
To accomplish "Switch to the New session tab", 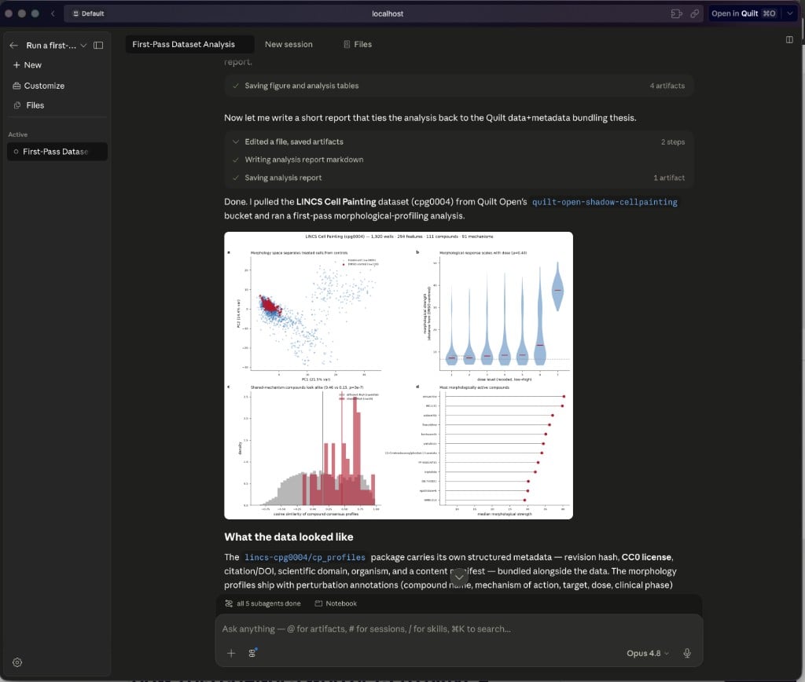I will tap(289, 44).
